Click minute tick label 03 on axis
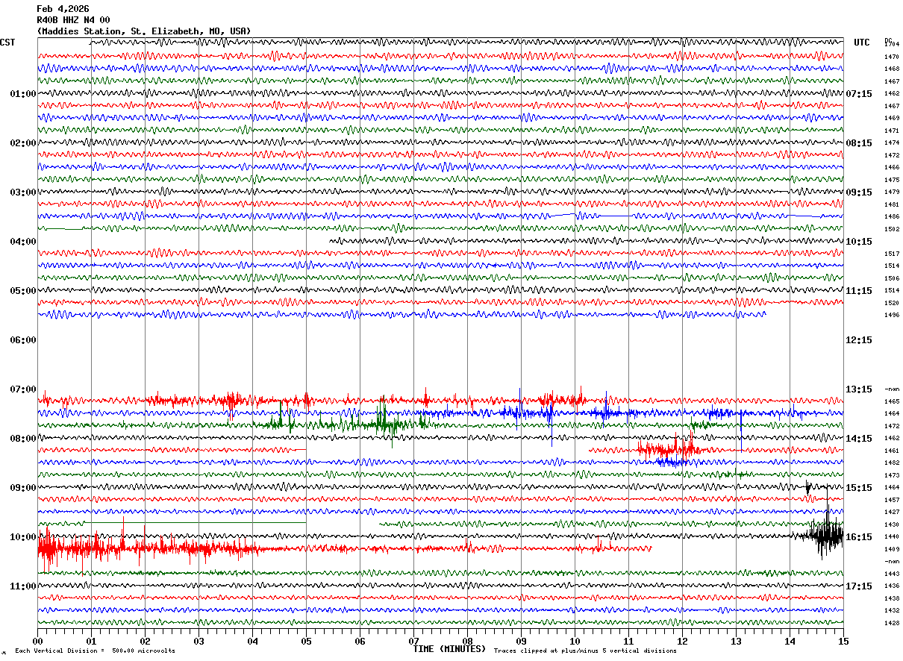 click(199, 641)
